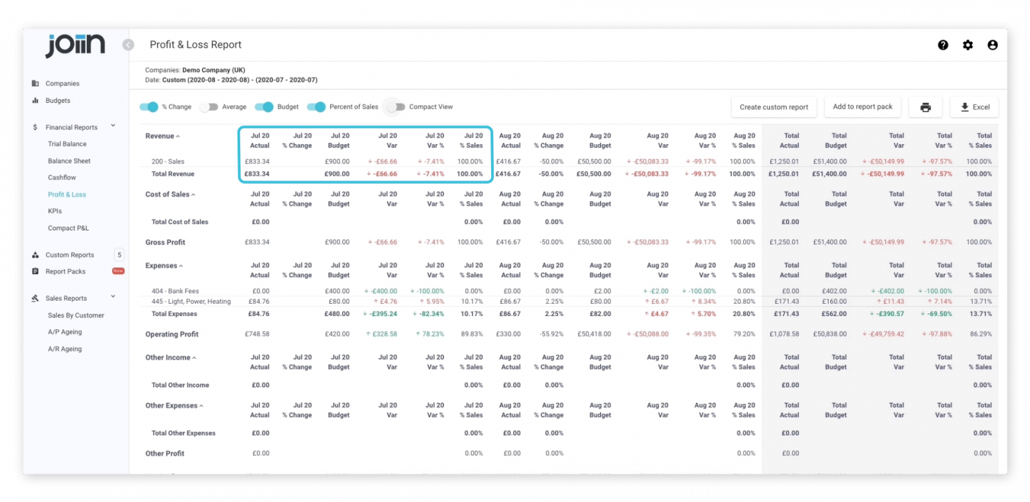Disable the Percent of Sales toggle
This screenshot has width=1030, height=502.
[x=316, y=107]
